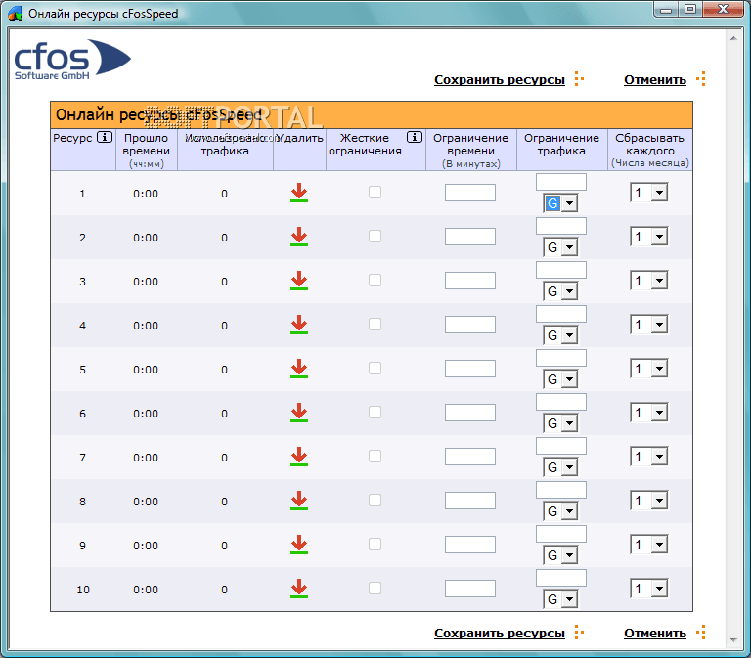The height and width of the screenshot is (658, 751).
Task: Click the delete arrow for resource 10
Action: (x=299, y=589)
